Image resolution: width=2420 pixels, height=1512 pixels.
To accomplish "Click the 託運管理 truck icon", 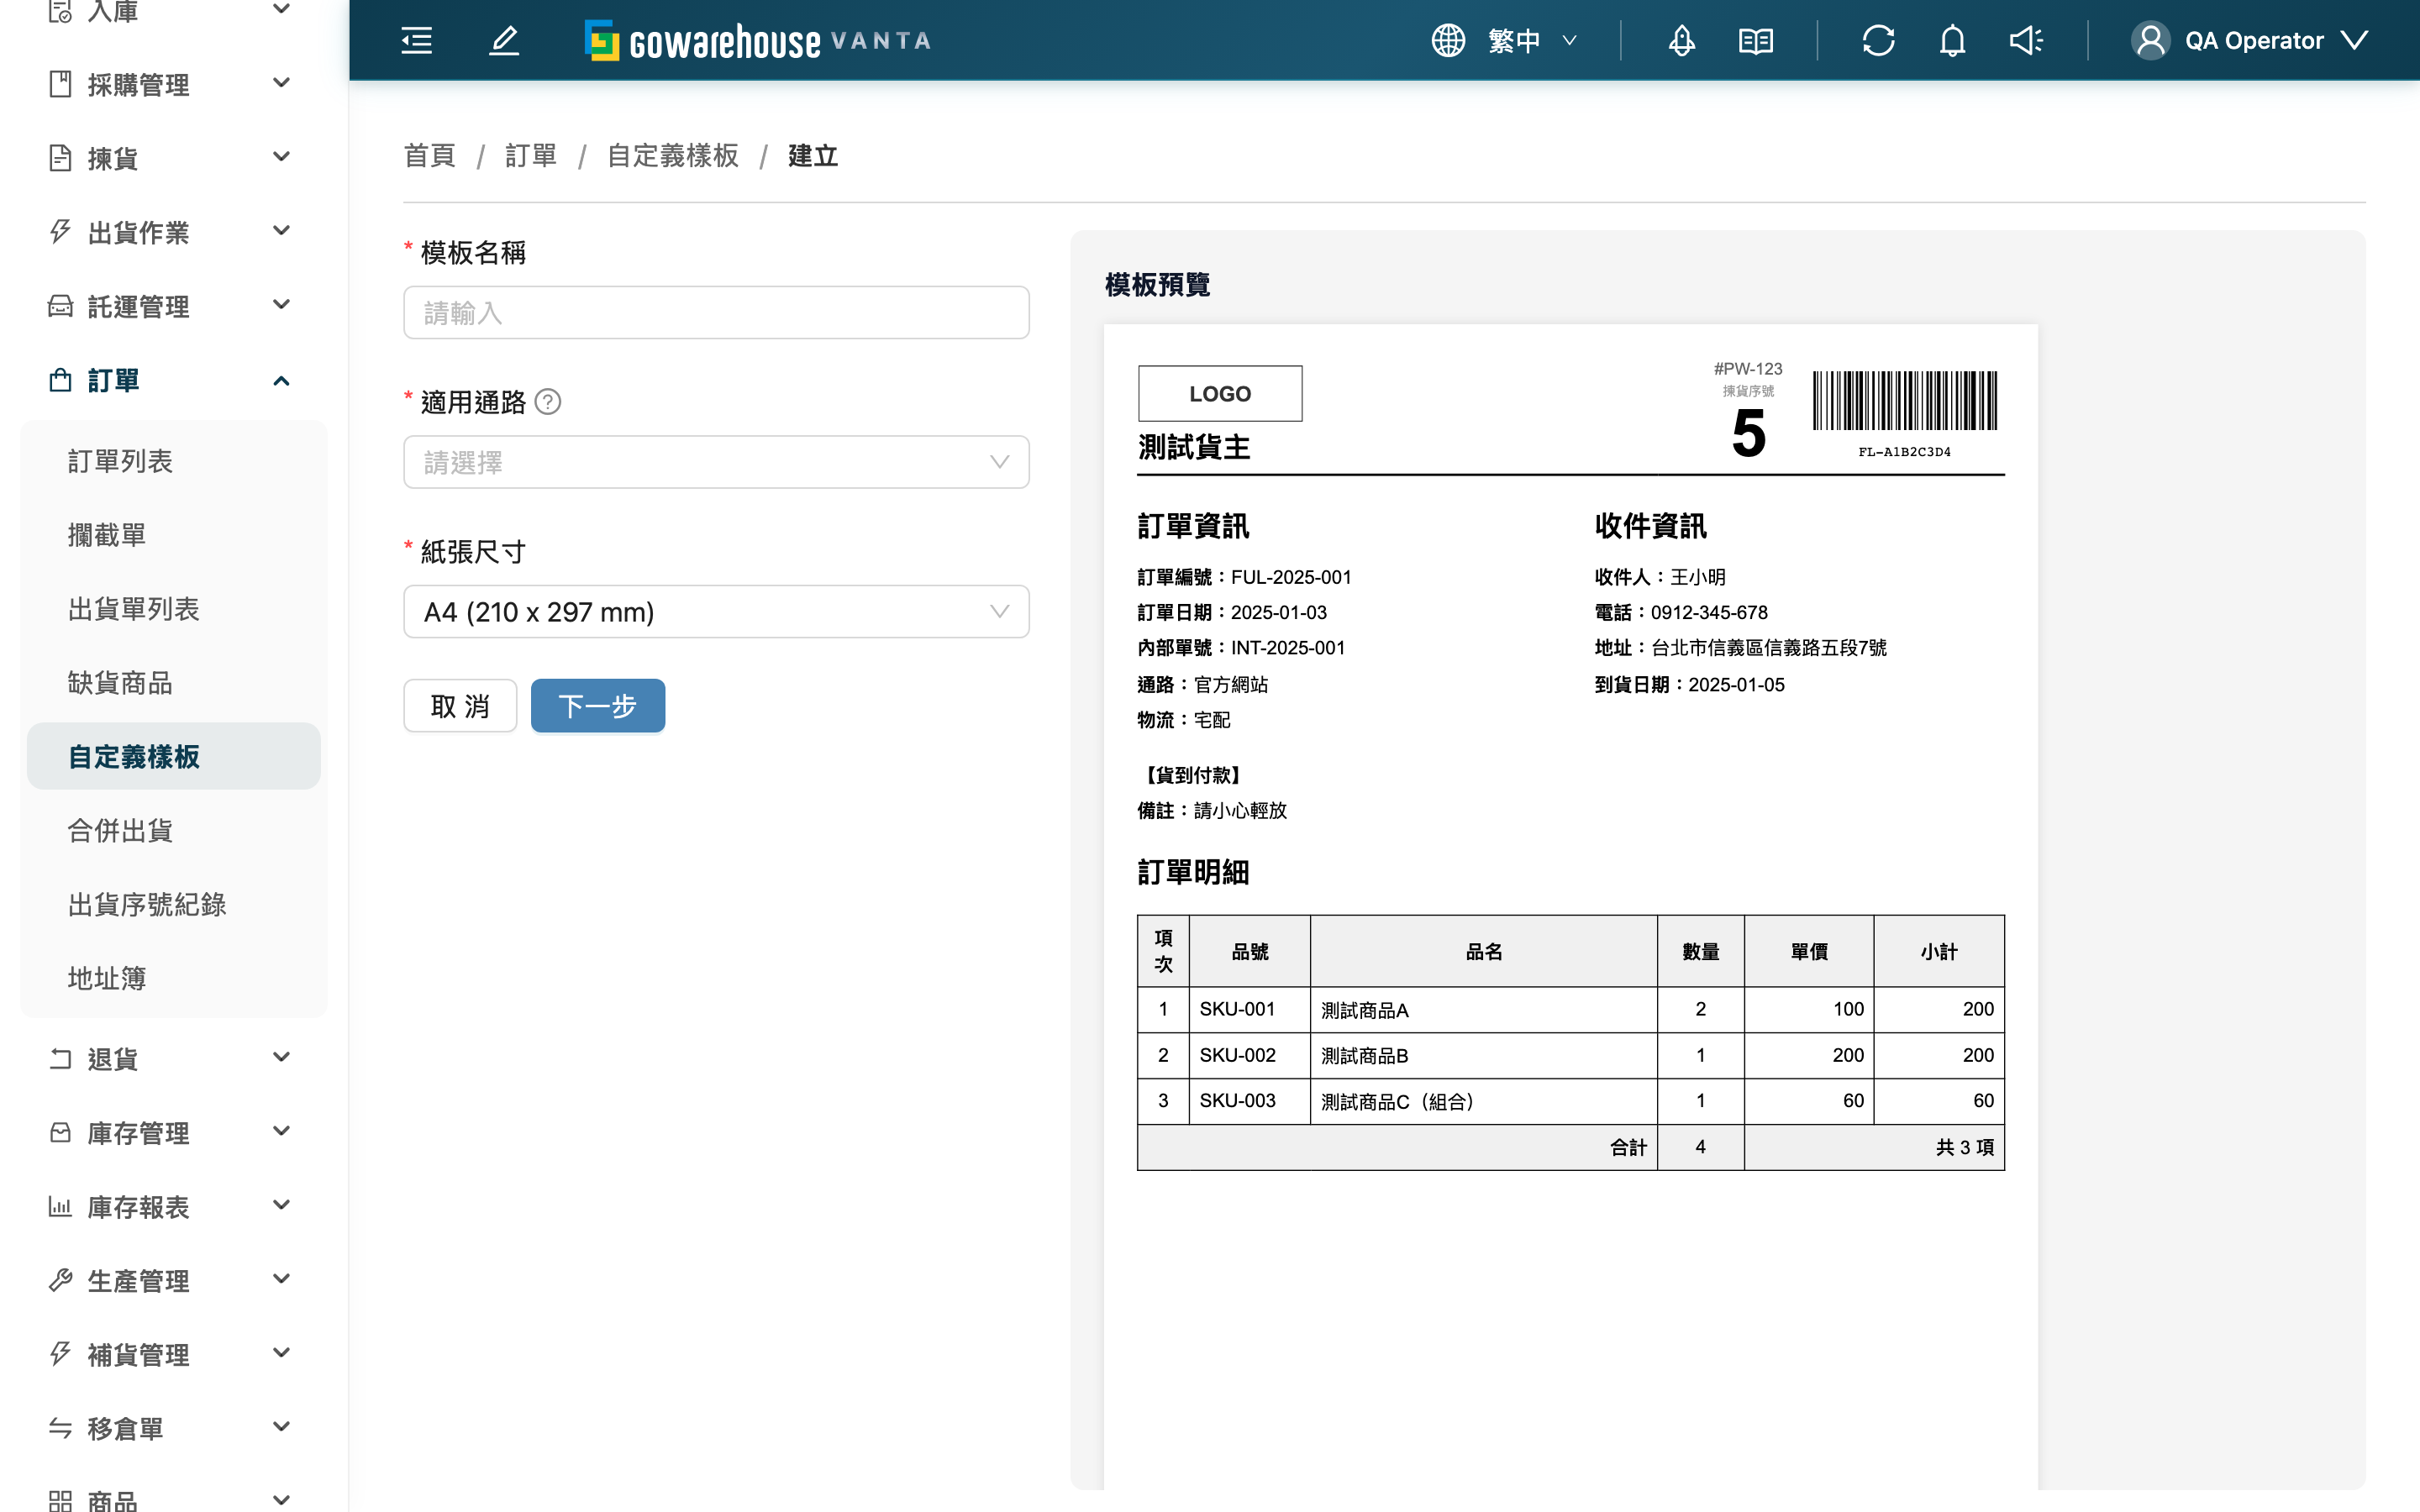I will pos(60,306).
